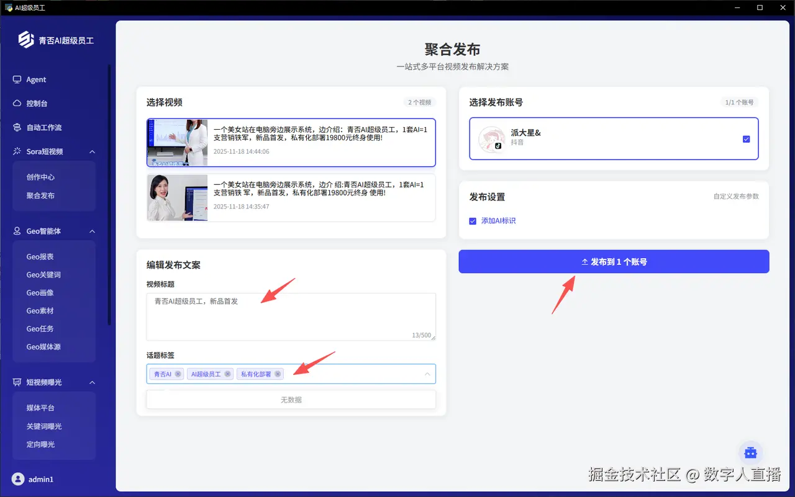Click the 自定义发布参数 link

pos(736,196)
